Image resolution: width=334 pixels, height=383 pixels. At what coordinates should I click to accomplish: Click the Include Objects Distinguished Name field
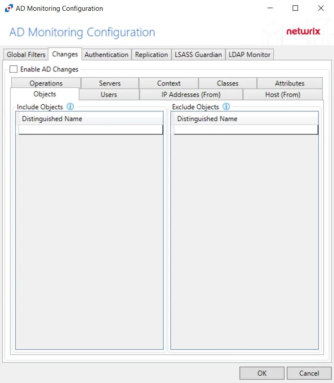91,130
